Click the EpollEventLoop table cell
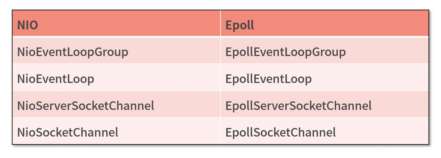 pyautogui.click(x=324, y=77)
